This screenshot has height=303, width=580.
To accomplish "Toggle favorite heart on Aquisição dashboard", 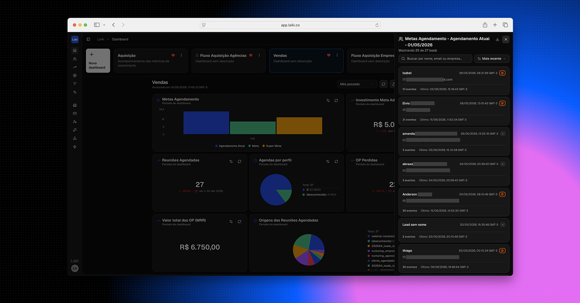I will [173, 55].
